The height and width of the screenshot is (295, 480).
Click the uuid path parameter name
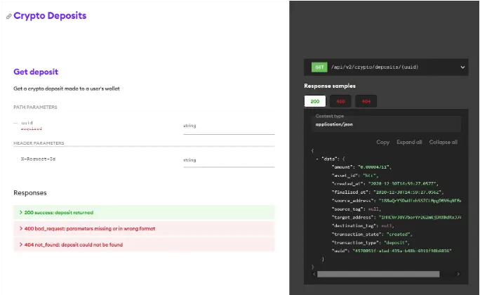27,122
